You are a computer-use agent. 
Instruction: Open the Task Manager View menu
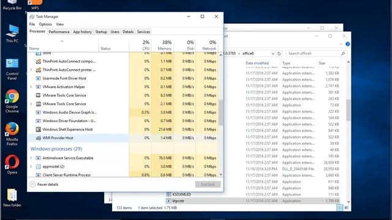(x=60, y=24)
